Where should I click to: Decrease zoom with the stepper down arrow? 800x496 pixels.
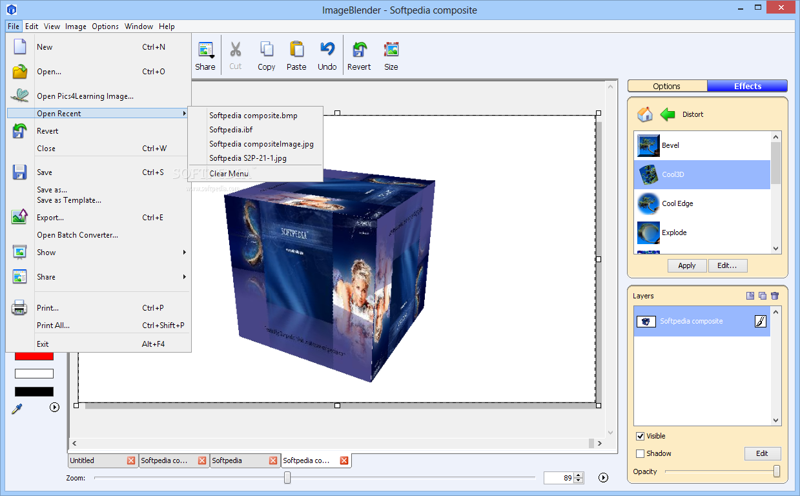[579, 481]
